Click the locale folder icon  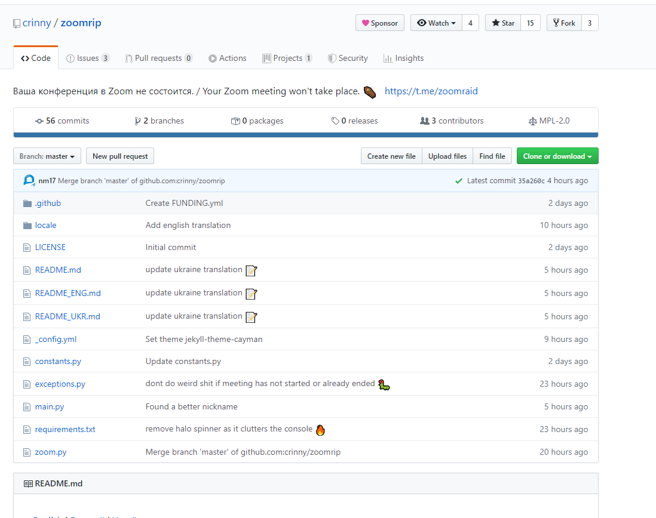(x=27, y=226)
